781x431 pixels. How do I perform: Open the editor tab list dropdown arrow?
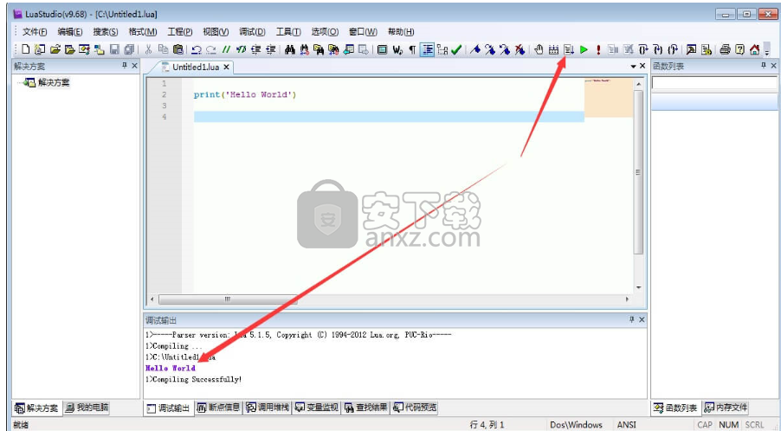634,66
